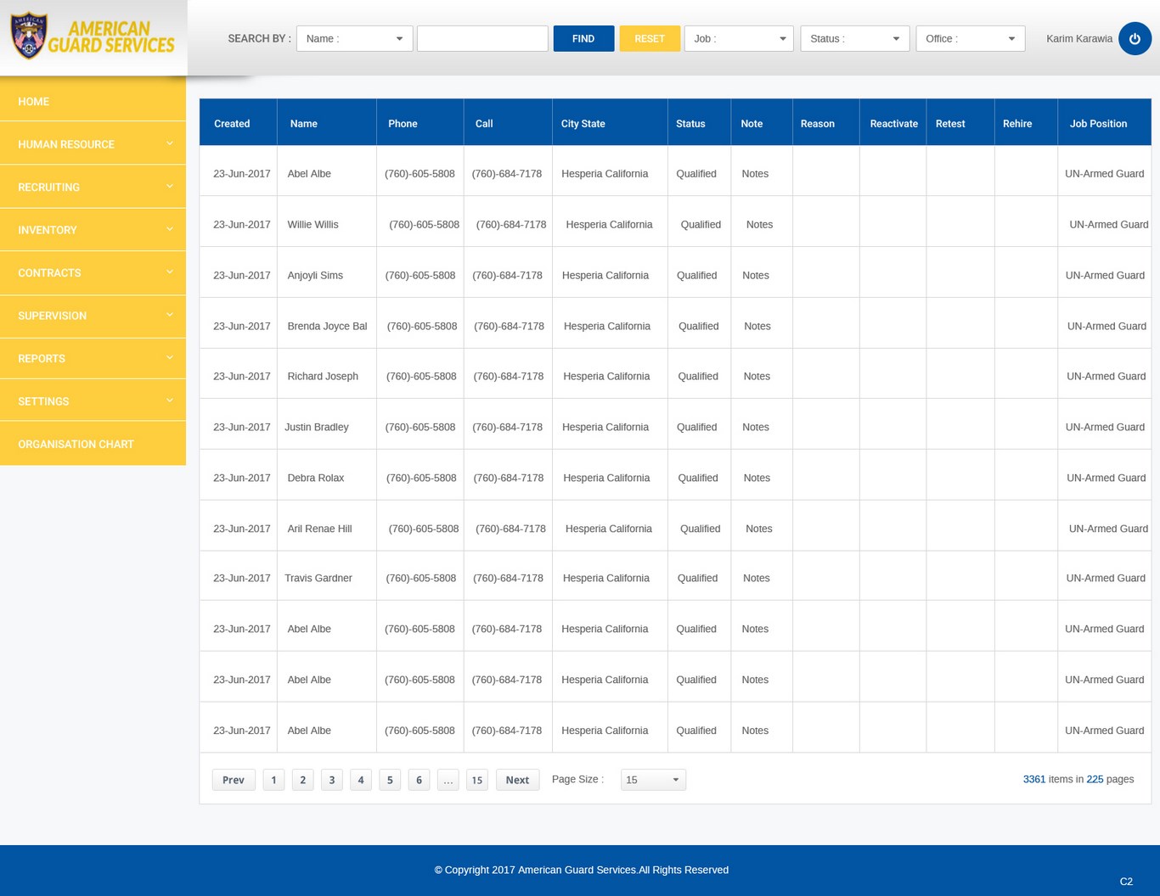Click into the search text field
Viewport: 1160px width, 896px height.
(482, 38)
